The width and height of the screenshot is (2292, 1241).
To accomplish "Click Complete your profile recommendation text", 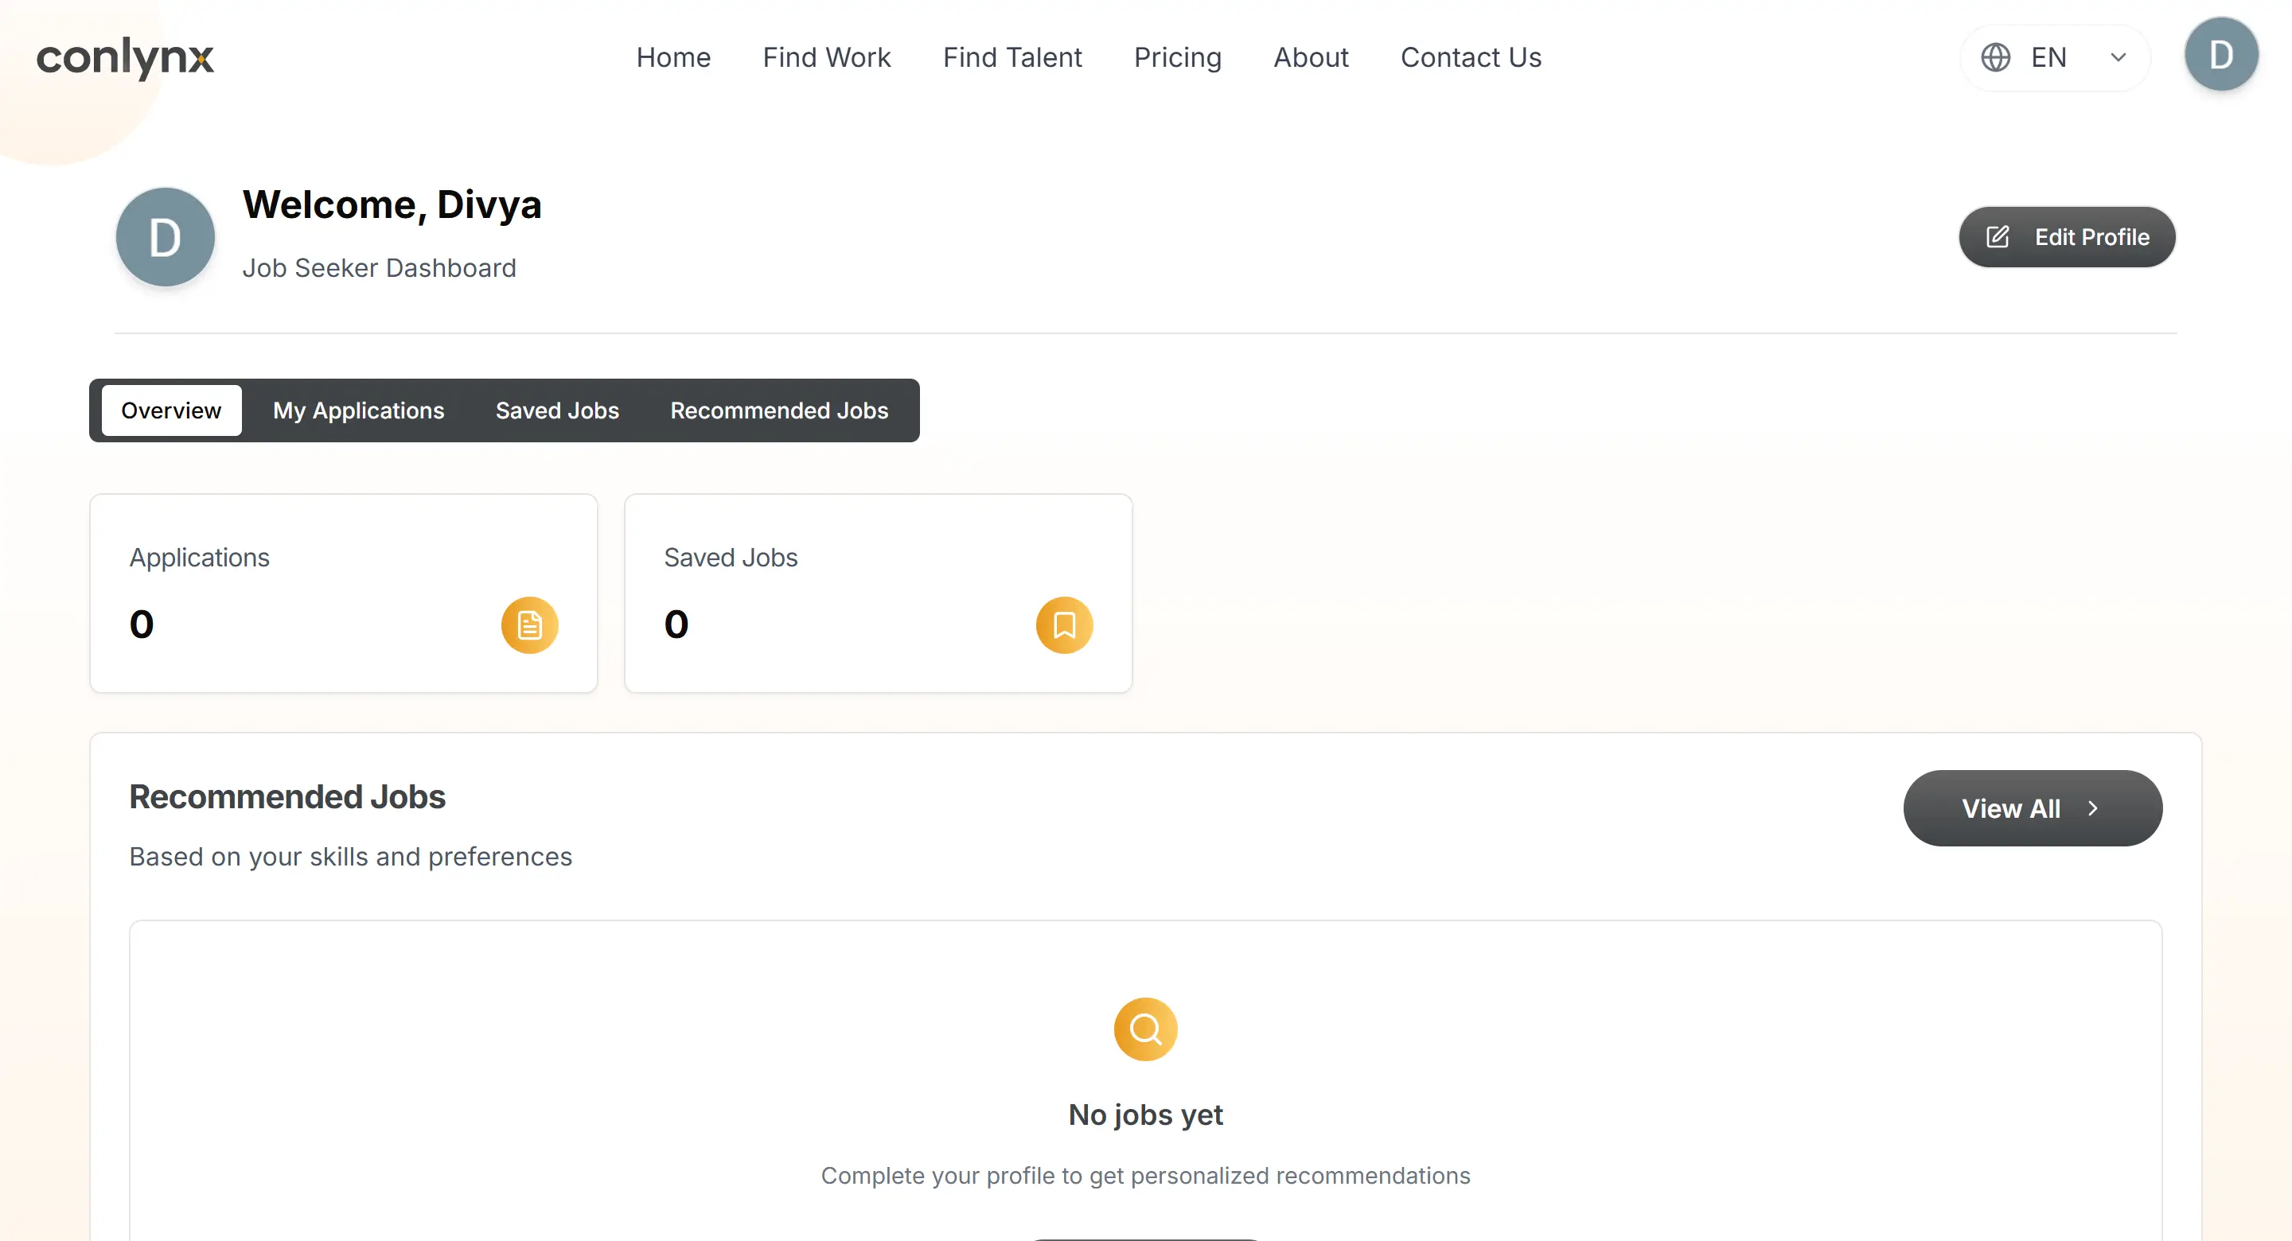I will click(x=1145, y=1175).
